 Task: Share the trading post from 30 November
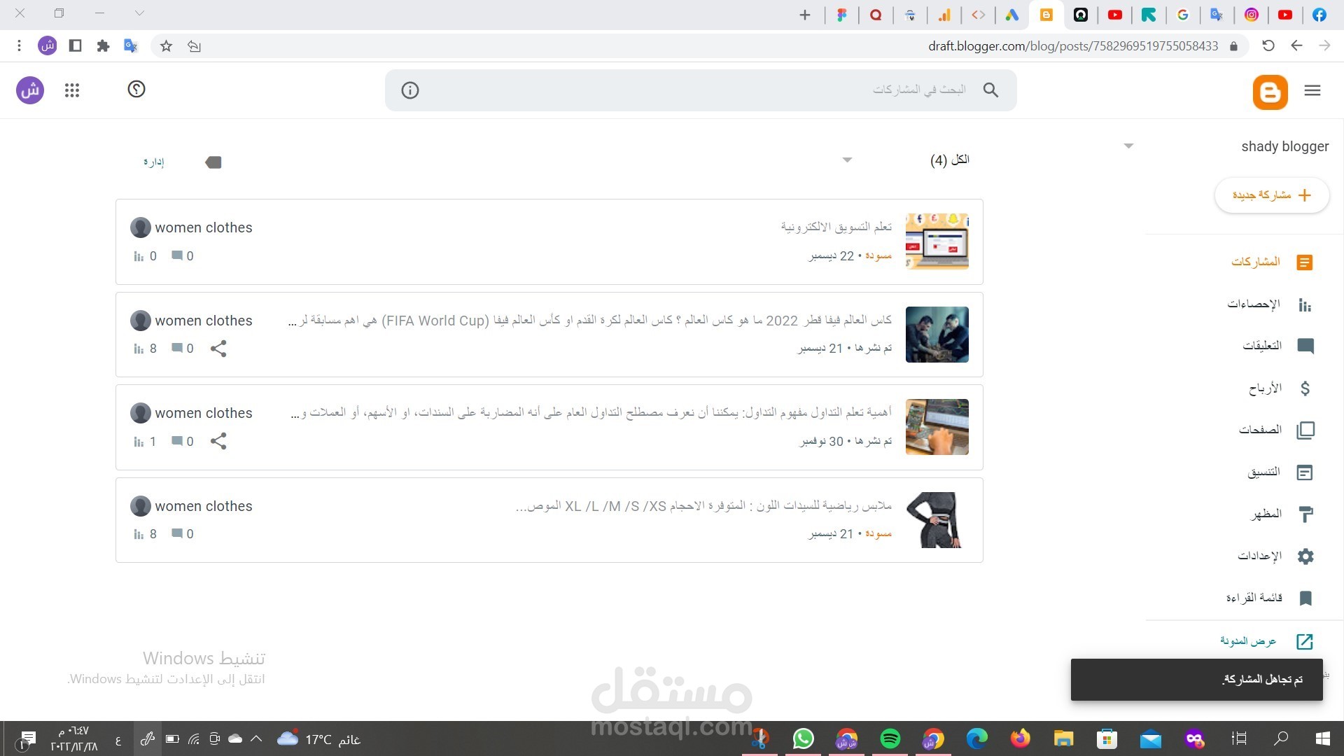coord(218,441)
